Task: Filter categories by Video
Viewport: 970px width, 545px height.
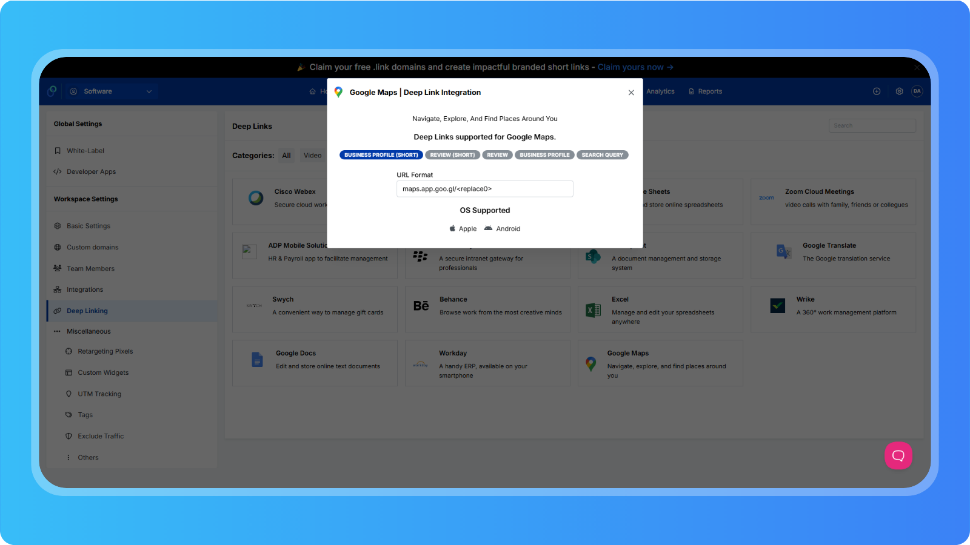Action: (312, 156)
